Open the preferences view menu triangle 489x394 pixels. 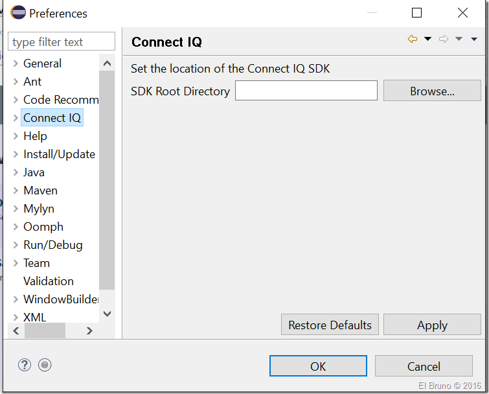tap(474, 40)
